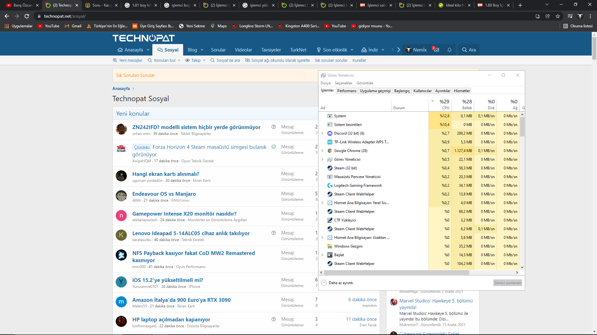This screenshot has width=597, height=335.
Task: Reload the page using browser refresh icon
Action: tap(27, 16)
